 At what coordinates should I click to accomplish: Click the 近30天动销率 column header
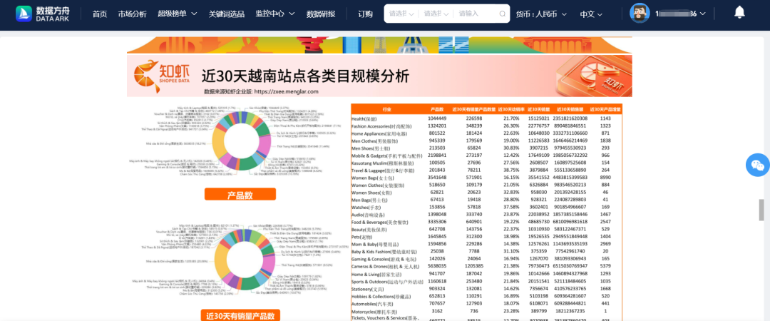511,108
